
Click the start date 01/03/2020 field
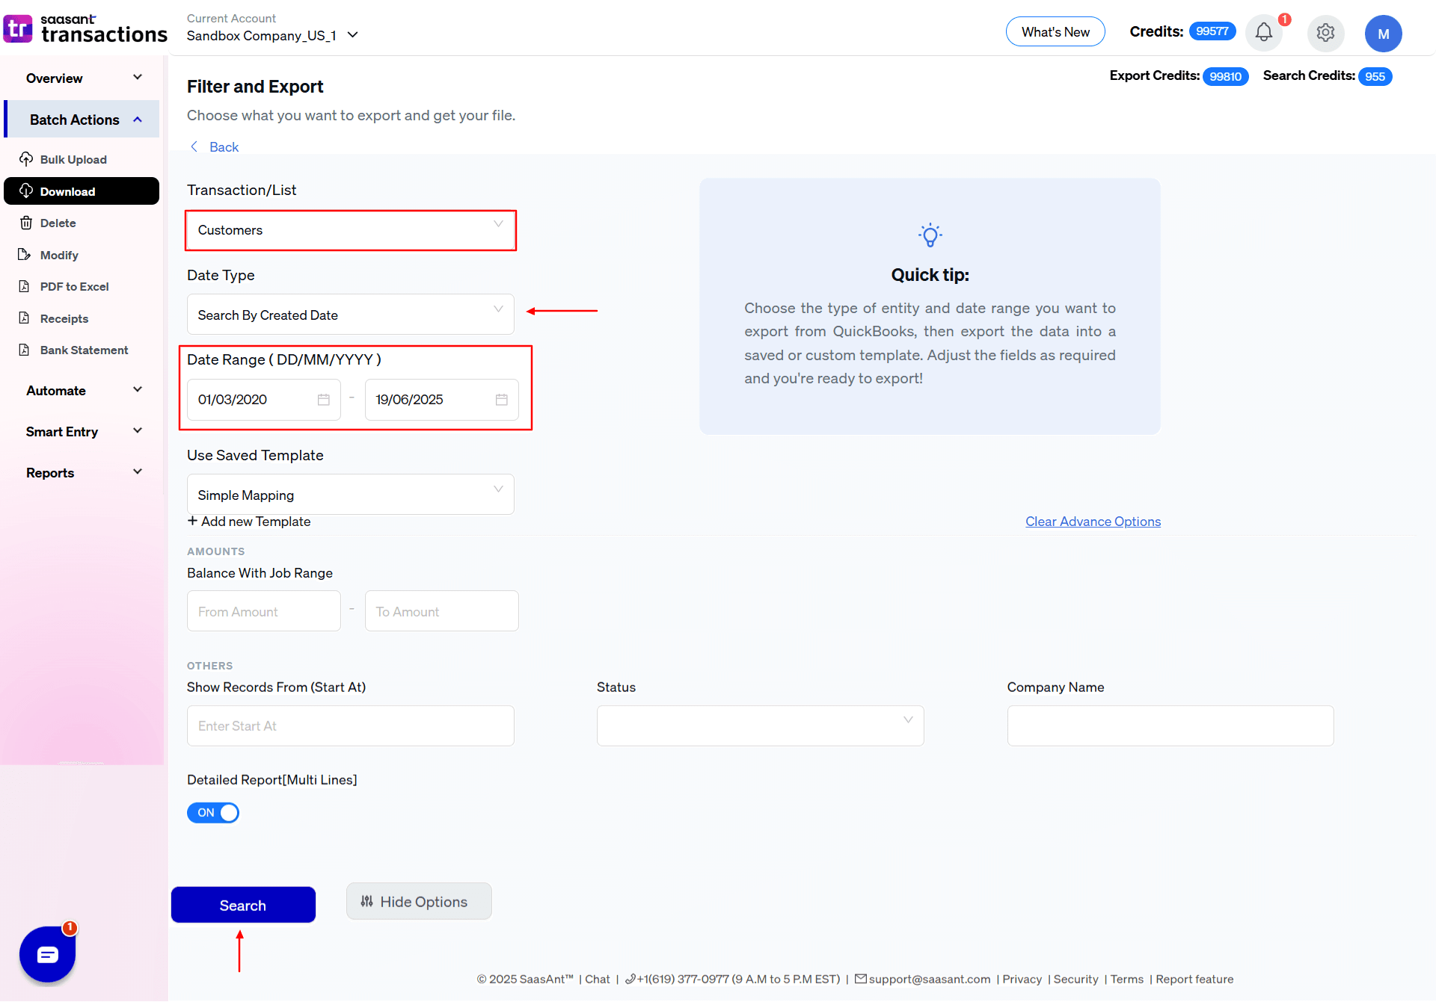tap(264, 400)
